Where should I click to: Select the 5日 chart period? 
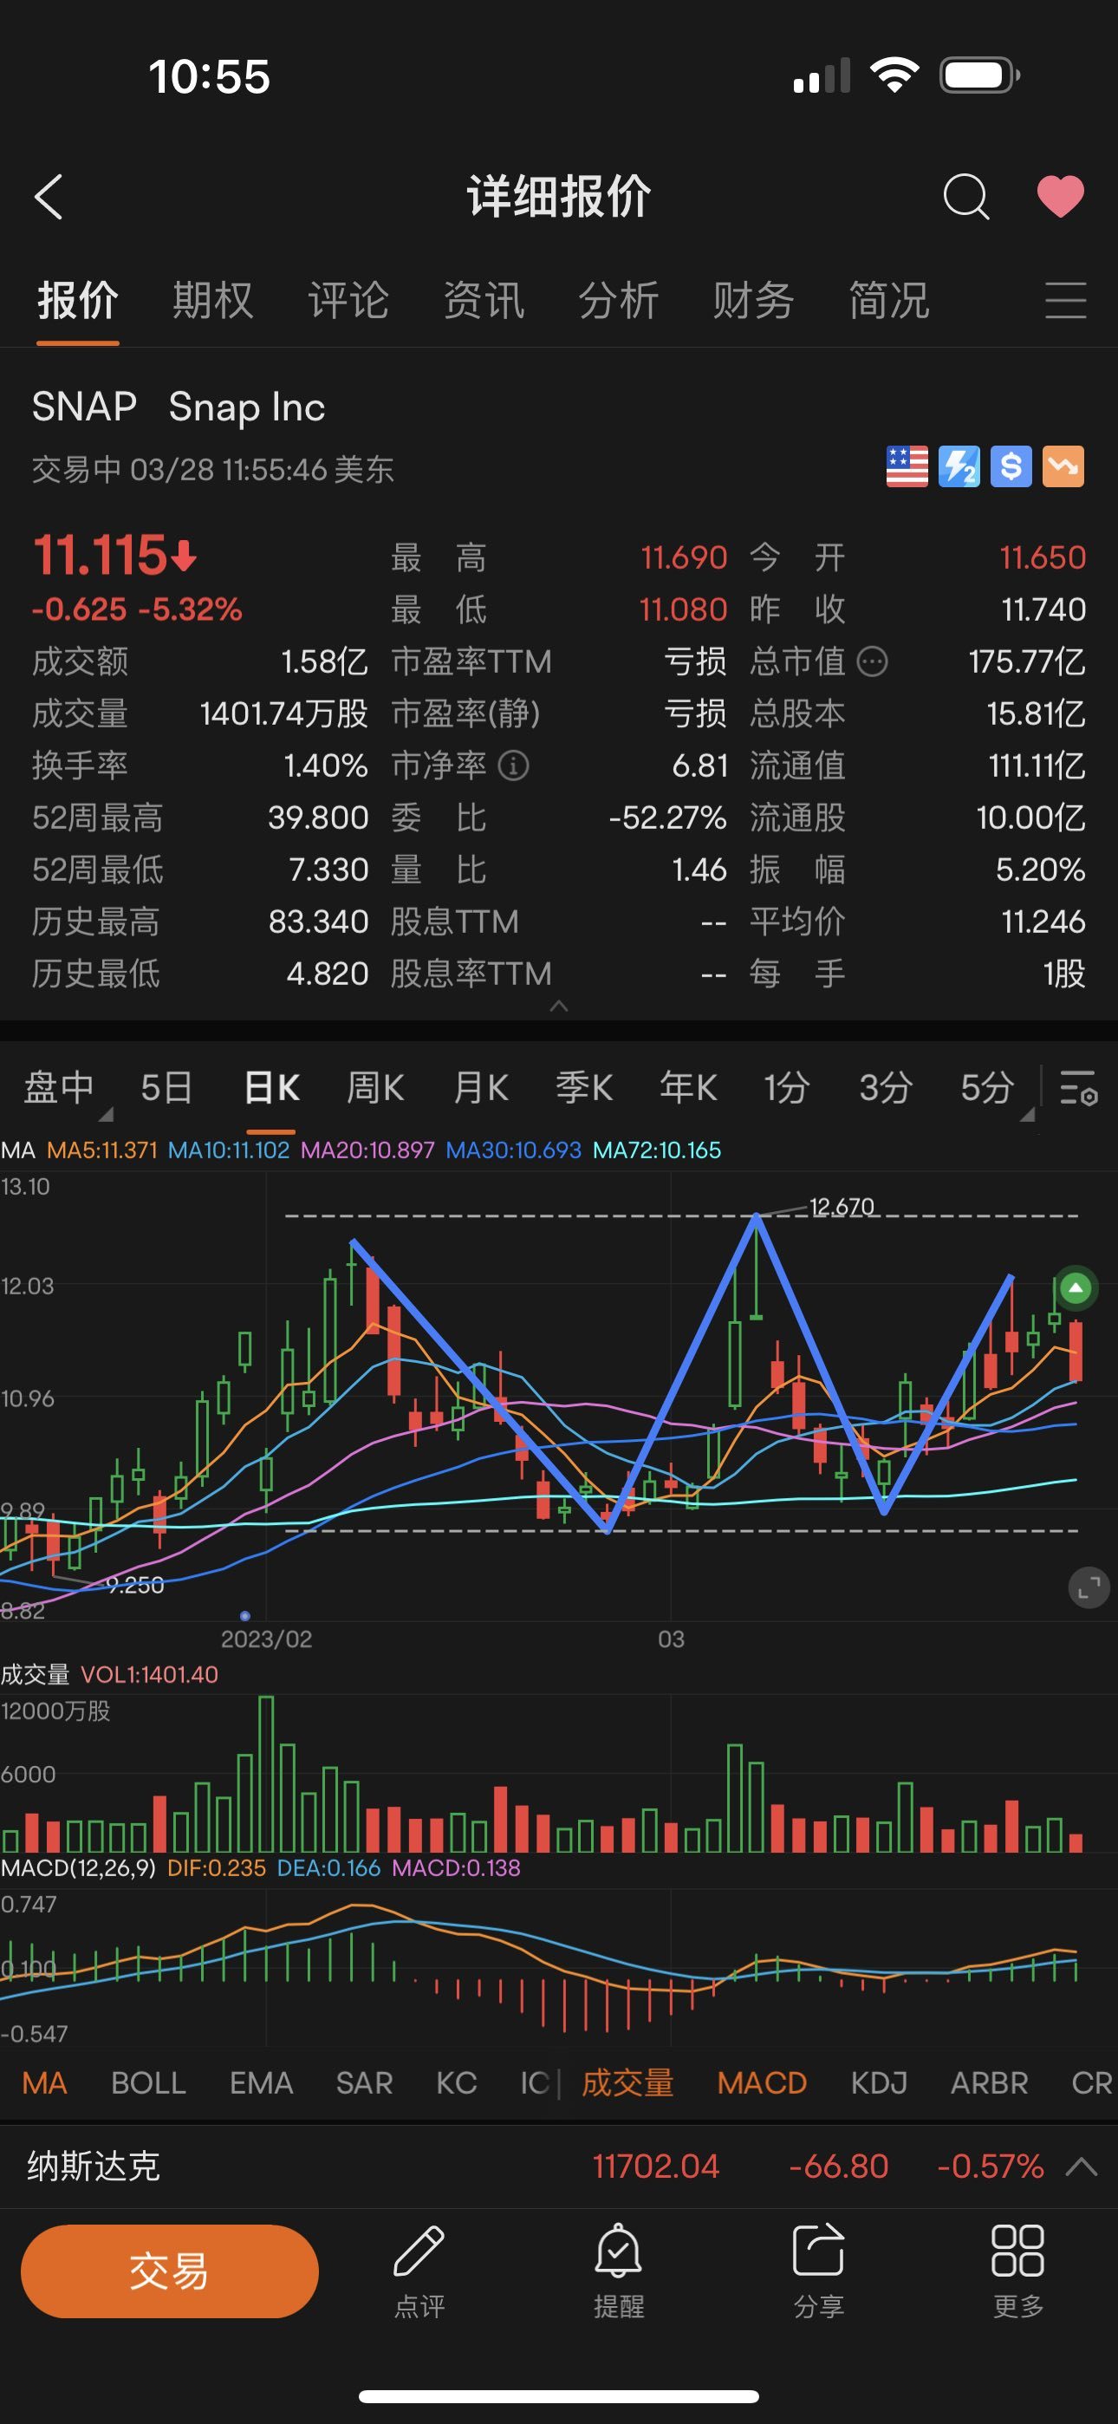(x=166, y=1088)
